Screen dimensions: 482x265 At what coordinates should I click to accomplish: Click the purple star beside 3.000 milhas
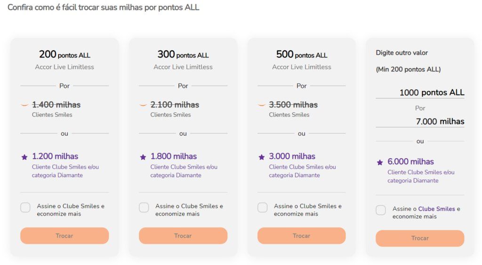click(x=262, y=157)
